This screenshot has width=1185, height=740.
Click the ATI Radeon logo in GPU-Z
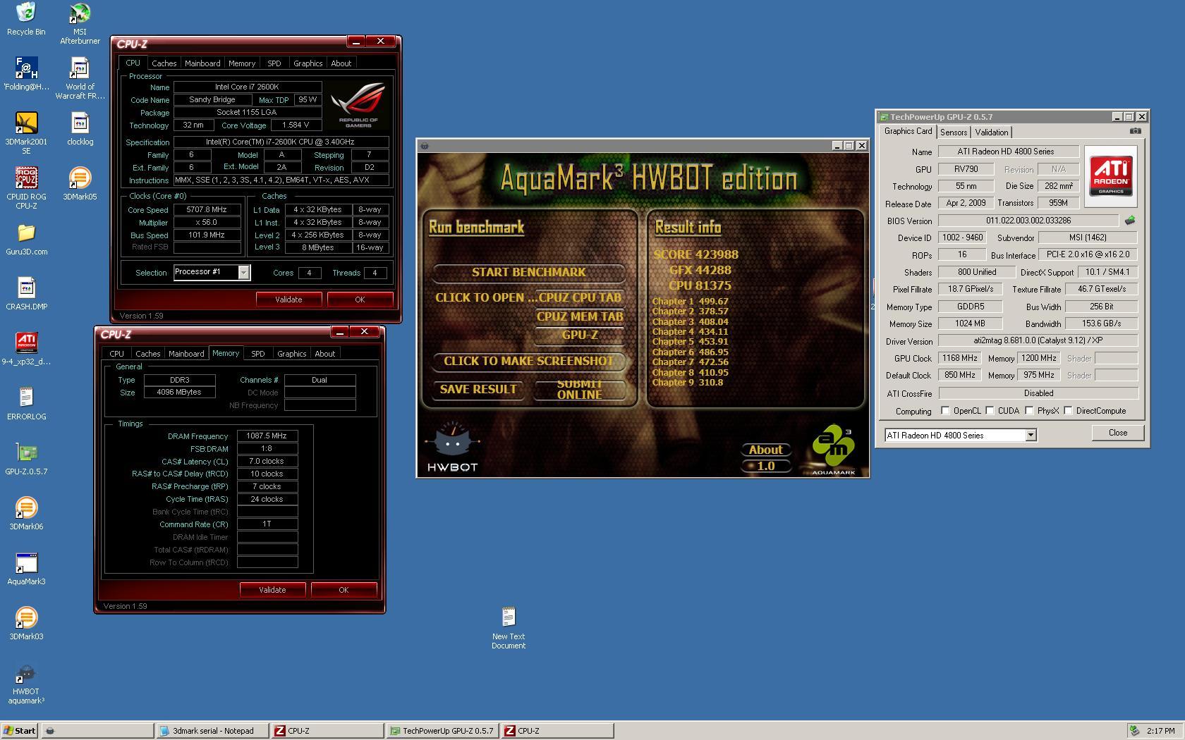click(x=1110, y=176)
